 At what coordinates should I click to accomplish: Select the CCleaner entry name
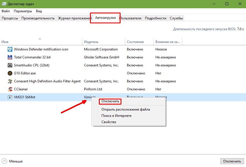pyautogui.click(x=21, y=89)
